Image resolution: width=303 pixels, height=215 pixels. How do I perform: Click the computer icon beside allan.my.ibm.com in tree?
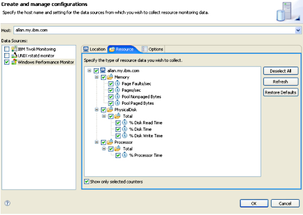[x=103, y=71]
